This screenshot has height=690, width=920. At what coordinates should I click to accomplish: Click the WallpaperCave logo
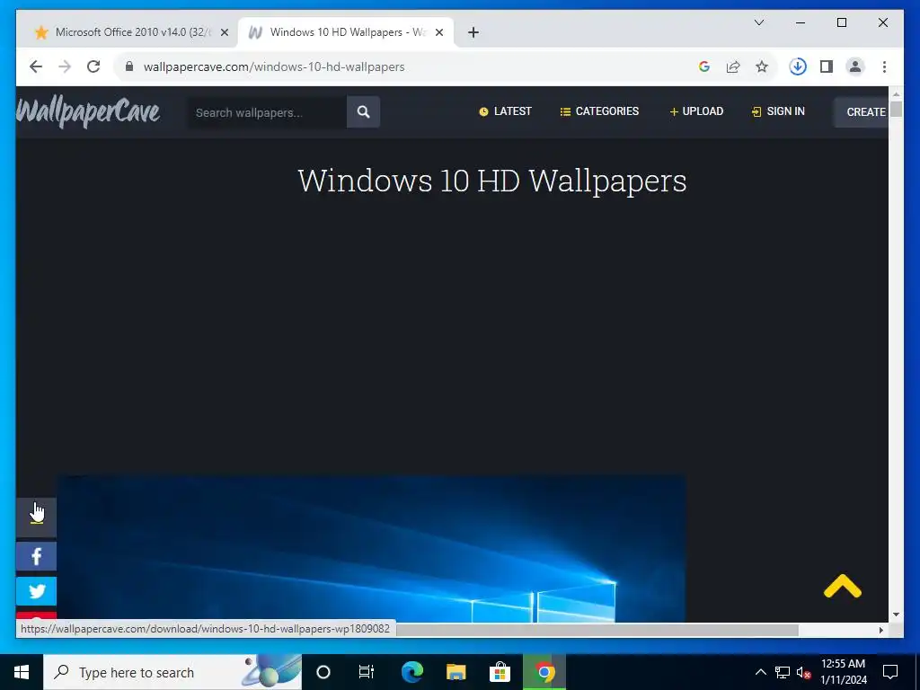click(x=88, y=112)
